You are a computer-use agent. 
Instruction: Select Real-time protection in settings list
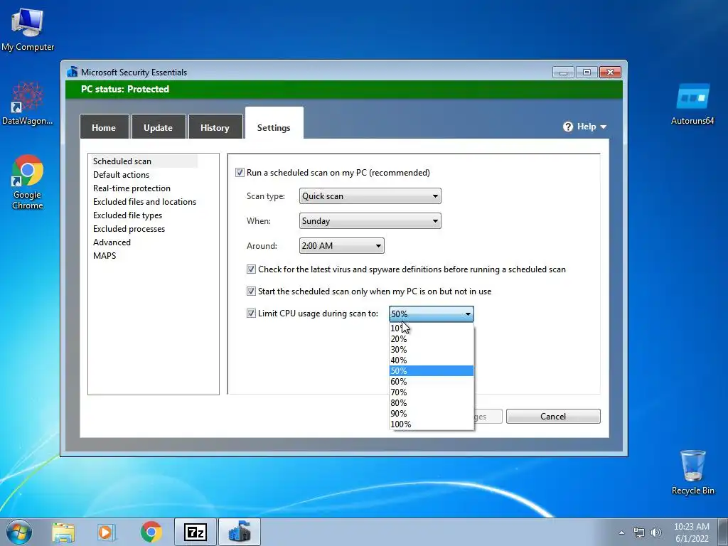pyautogui.click(x=132, y=188)
